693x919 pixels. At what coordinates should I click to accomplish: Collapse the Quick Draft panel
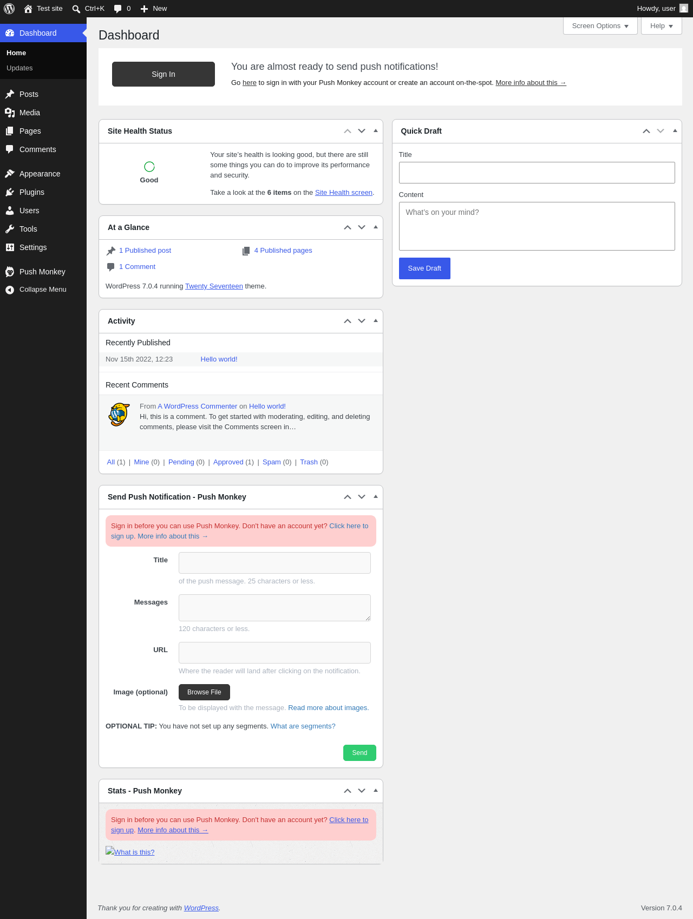(675, 131)
